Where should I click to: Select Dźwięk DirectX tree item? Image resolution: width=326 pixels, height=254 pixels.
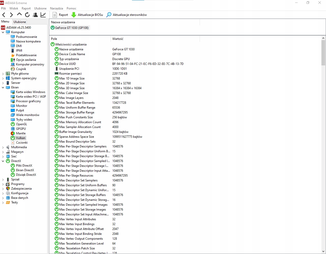click(23, 175)
